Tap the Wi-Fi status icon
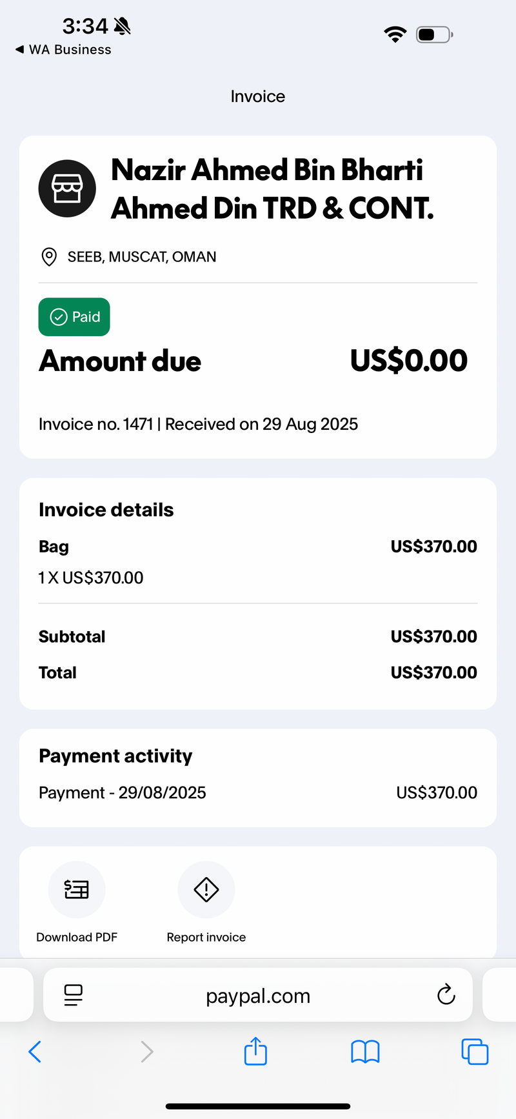 395,34
